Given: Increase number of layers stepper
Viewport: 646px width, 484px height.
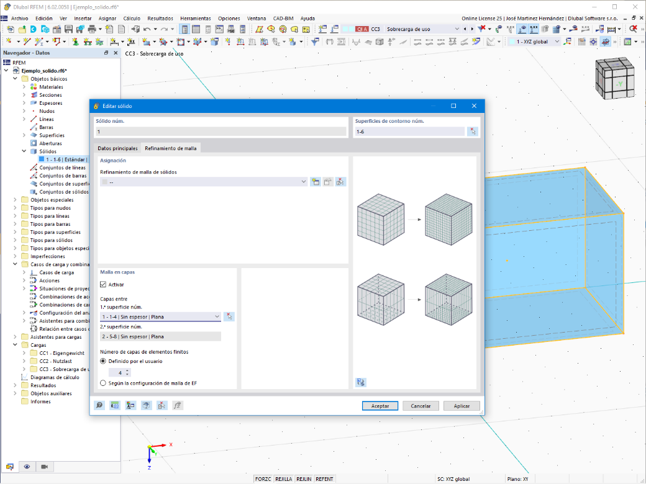Looking at the screenshot, I should tap(127, 370).
